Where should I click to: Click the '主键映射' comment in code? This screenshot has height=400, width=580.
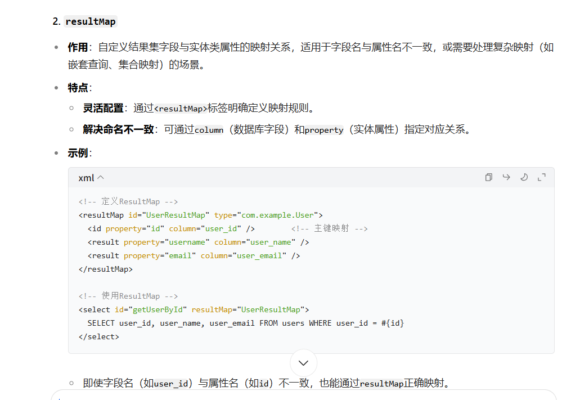(329, 228)
